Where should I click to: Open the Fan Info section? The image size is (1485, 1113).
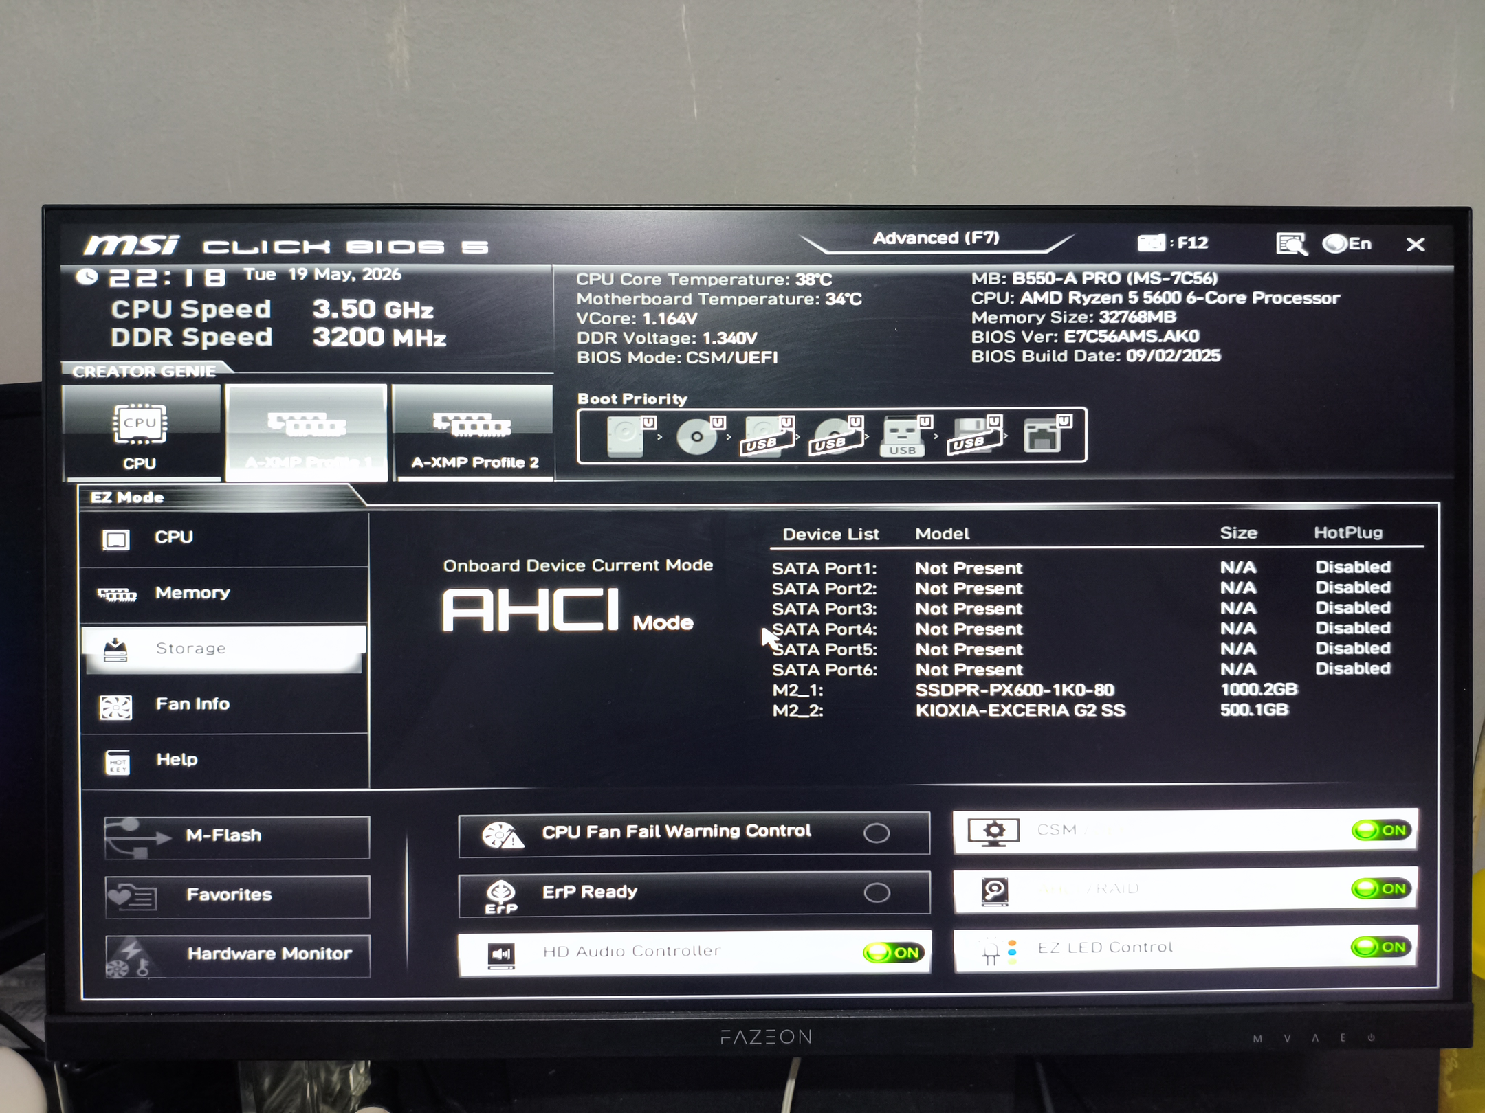(225, 706)
